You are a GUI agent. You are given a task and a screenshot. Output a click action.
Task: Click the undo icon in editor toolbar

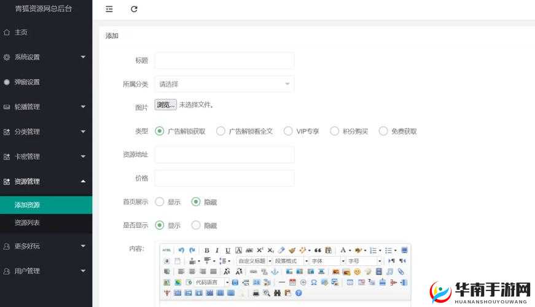tap(181, 251)
